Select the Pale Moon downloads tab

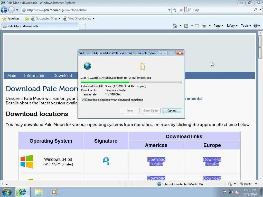coord(40,26)
